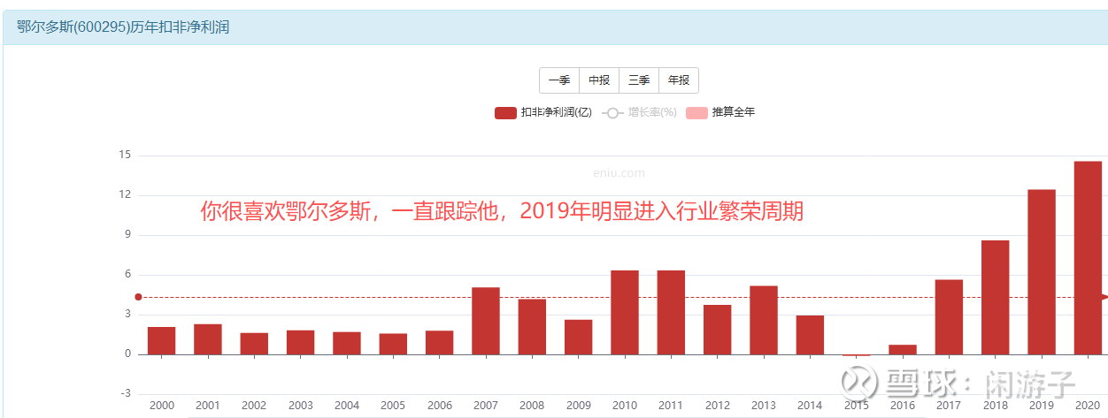The image size is (1108, 418).
Task: Click the 2003 profit bar
Action: pyautogui.click(x=301, y=343)
